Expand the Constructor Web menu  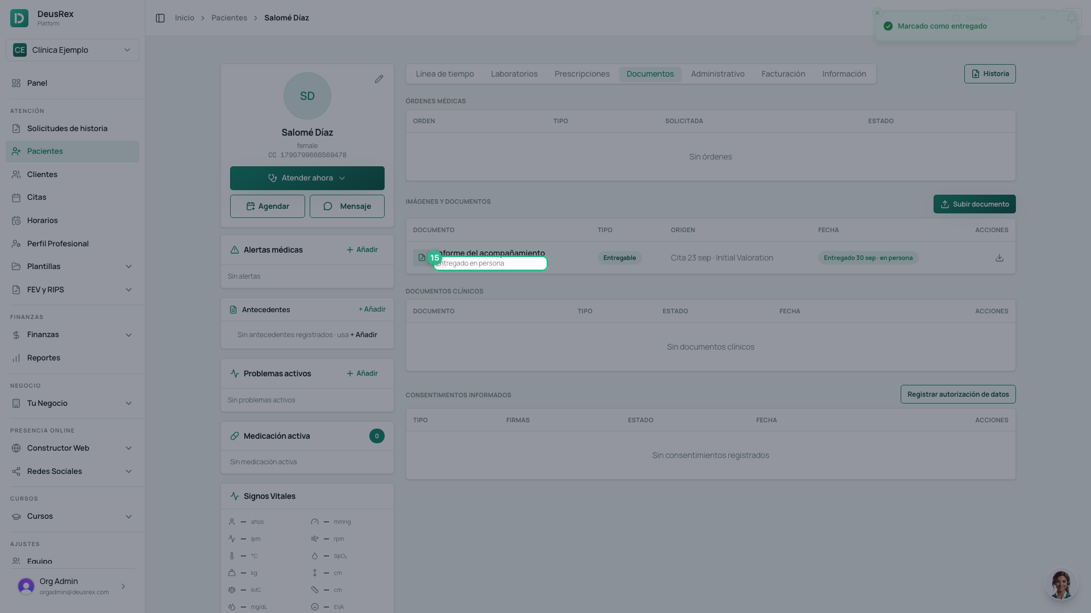pyautogui.click(x=72, y=448)
